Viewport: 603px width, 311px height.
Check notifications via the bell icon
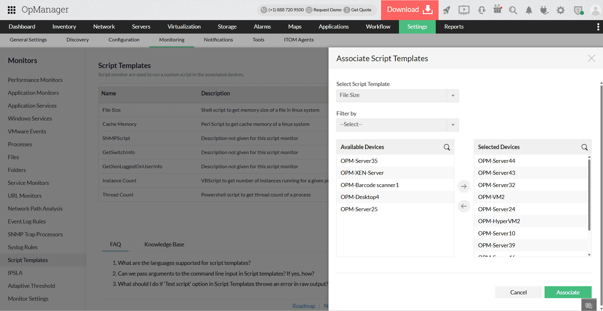(x=529, y=10)
